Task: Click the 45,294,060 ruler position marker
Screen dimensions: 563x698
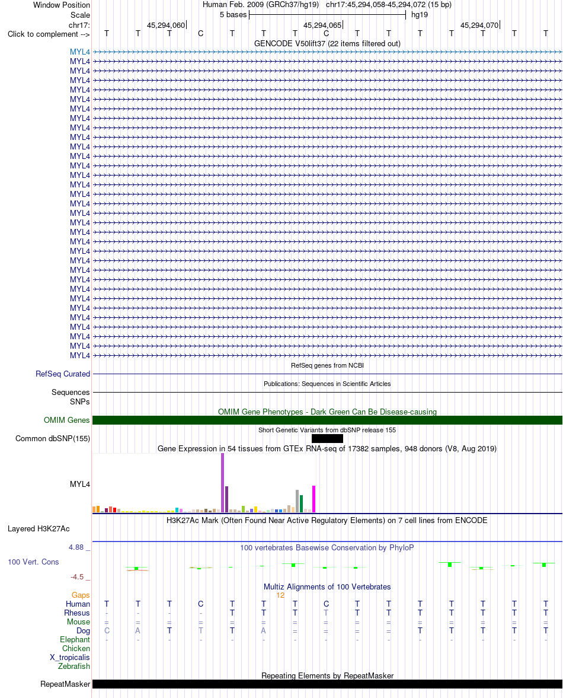Action: point(166,26)
